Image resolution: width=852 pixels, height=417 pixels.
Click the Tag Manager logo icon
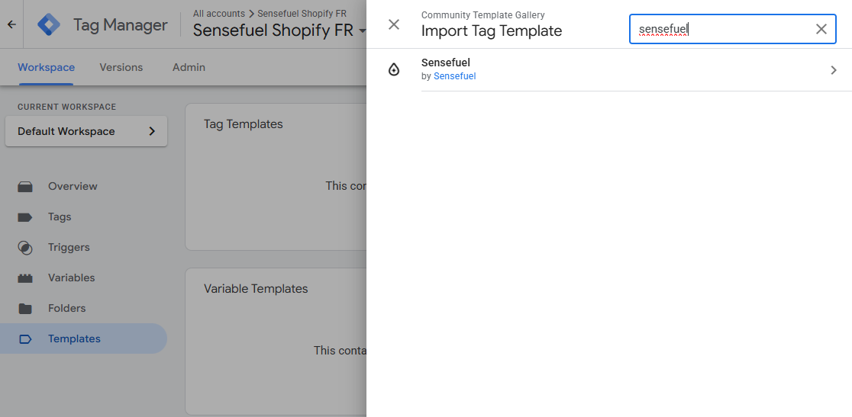[x=50, y=24]
